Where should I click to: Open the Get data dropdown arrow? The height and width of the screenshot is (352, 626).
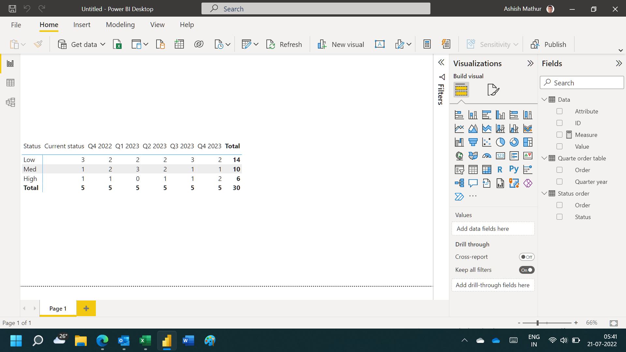(103, 44)
